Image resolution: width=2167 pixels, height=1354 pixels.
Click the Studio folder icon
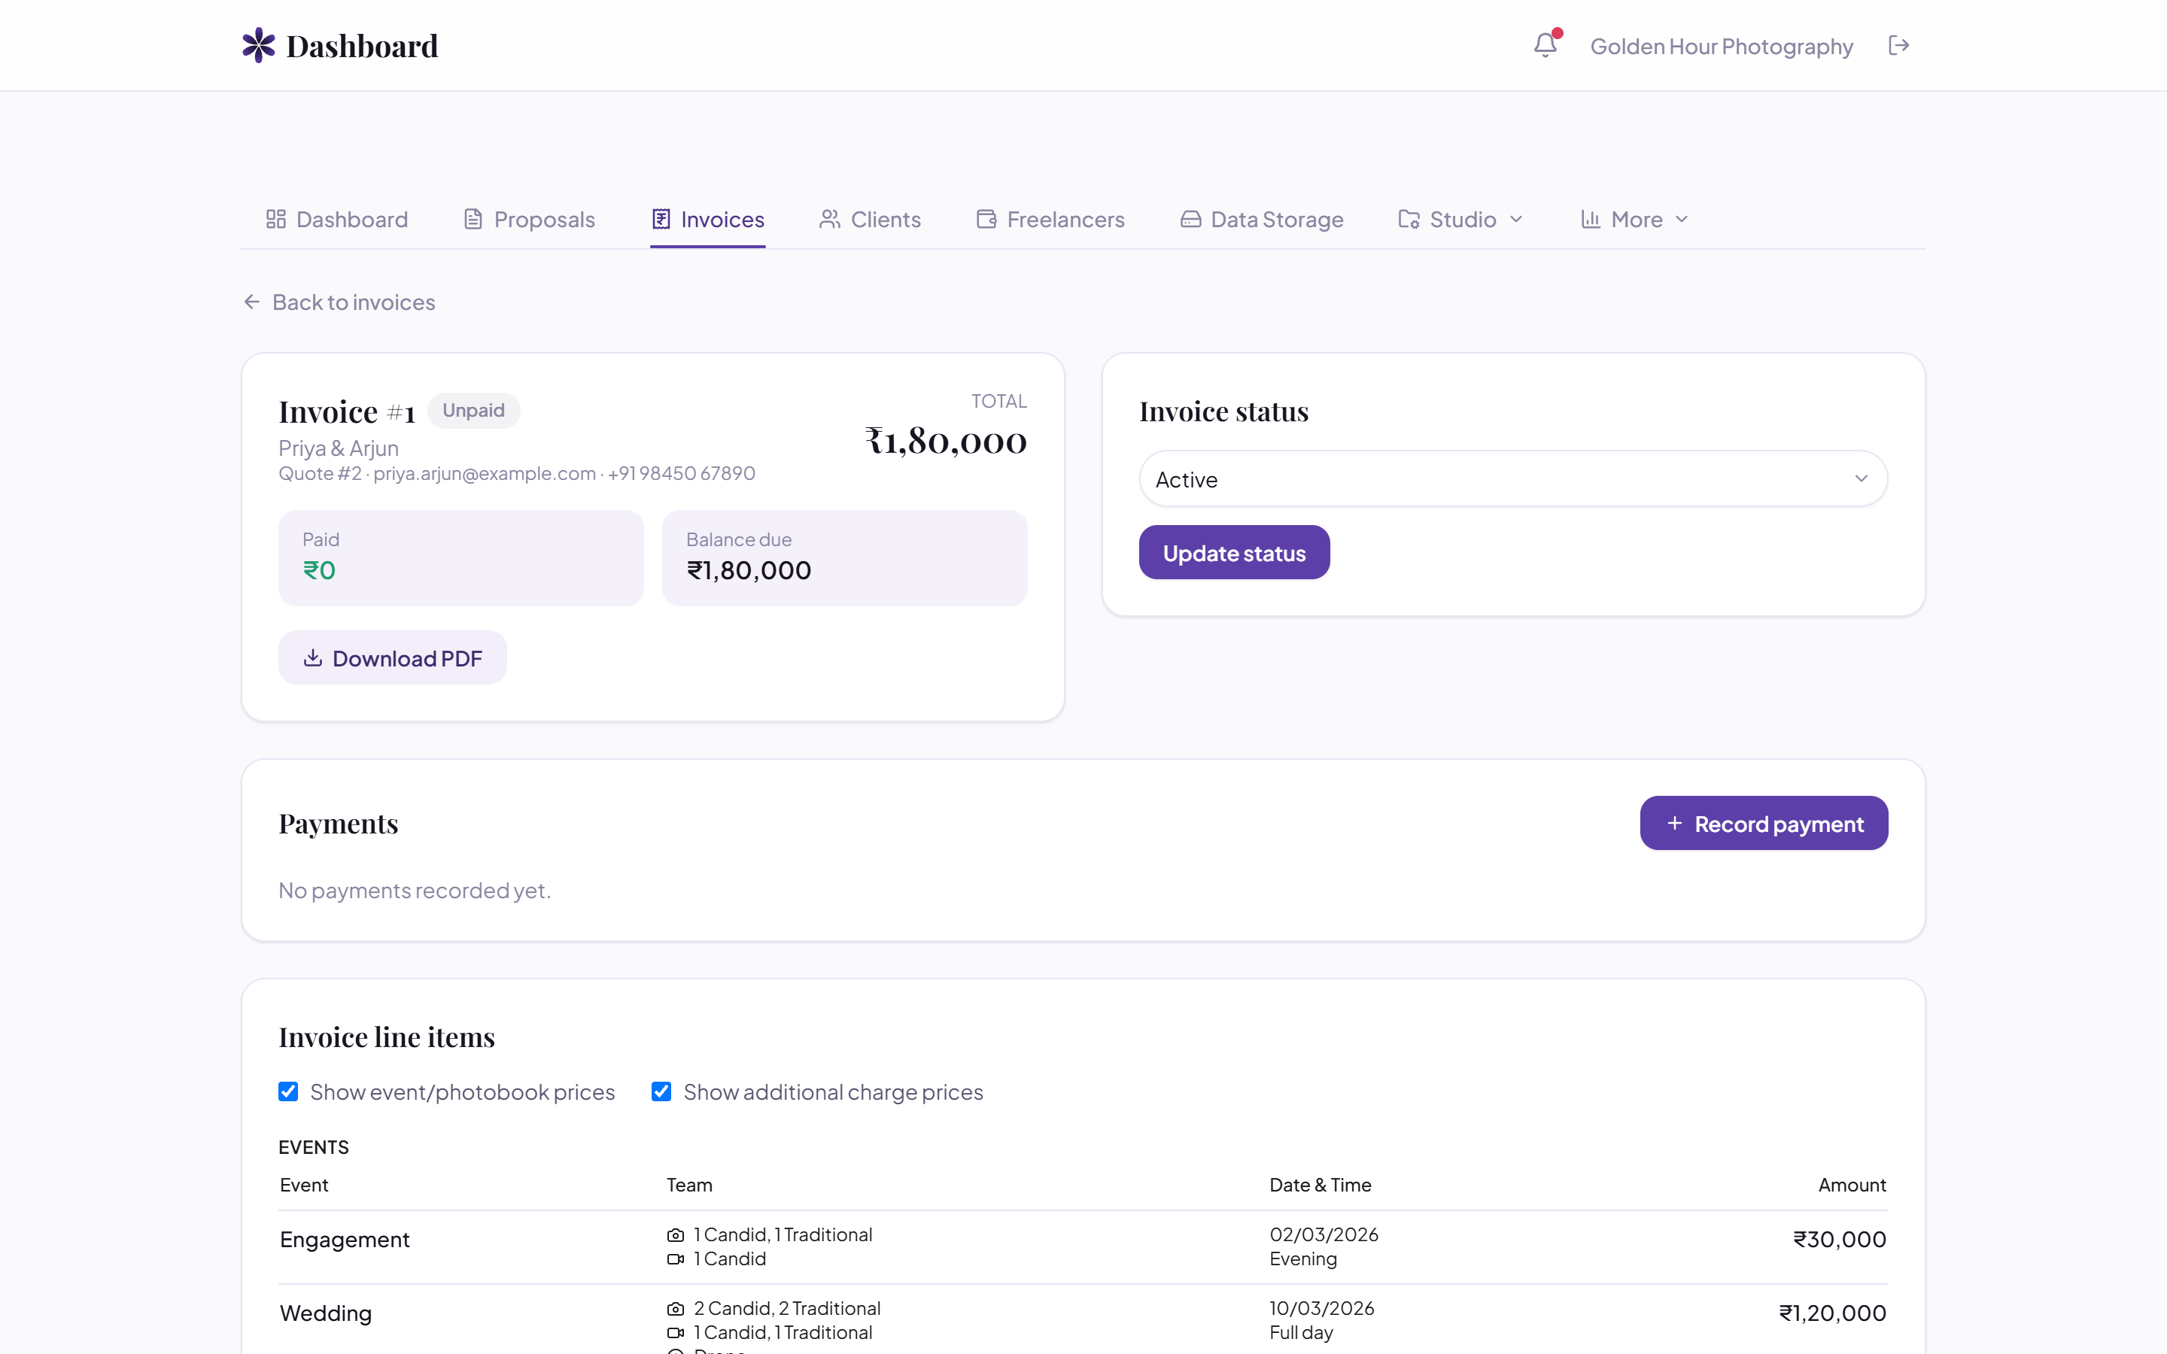click(x=1409, y=220)
